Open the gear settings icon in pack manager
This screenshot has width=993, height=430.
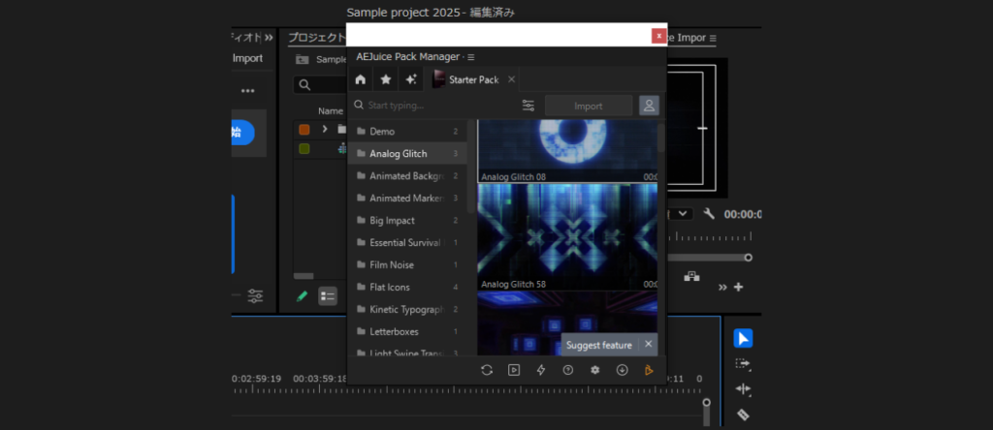(595, 369)
